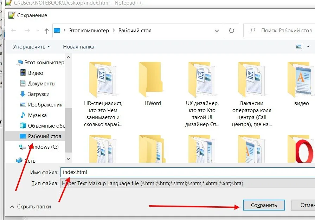This screenshot has width=315, height=220.
Task: Click the Up one level arrow icon
Action: (x=47, y=31)
